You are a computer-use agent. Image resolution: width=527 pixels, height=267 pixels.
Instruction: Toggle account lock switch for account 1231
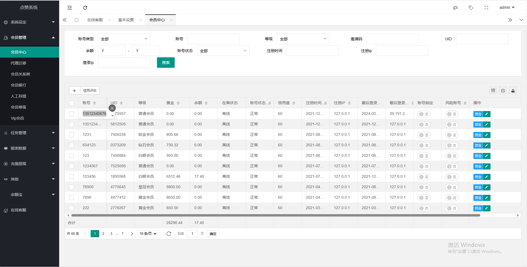pos(424,135)
